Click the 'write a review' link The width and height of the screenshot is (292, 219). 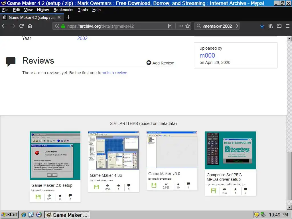click(x=115, y=73)
